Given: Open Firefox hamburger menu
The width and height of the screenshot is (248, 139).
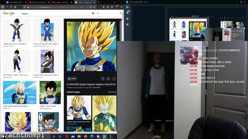Looking at the screenshot, I should tap(121, 7).
